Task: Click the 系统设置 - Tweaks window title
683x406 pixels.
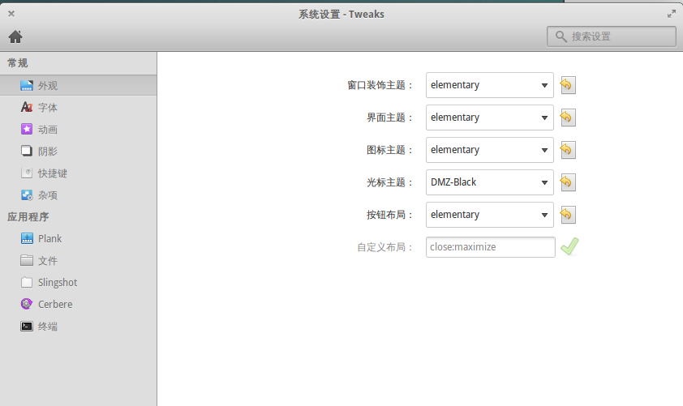Action: tap(341, 15)
